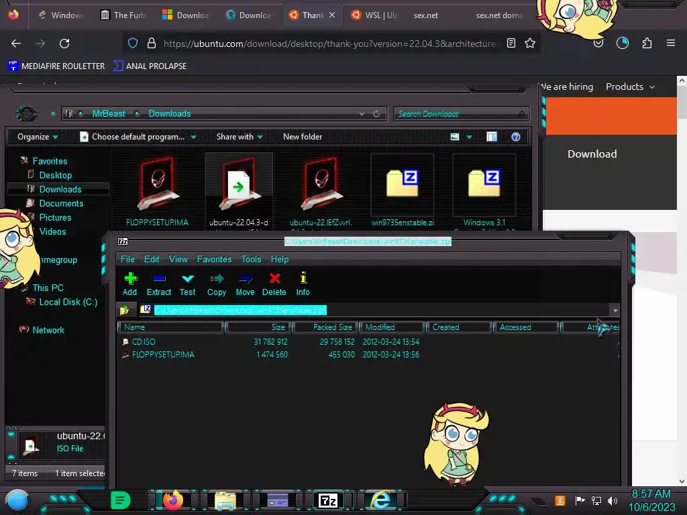Open the Organize dropdown in Explorer
This screenshot has width=687, height=515.
tap(38, 137)
